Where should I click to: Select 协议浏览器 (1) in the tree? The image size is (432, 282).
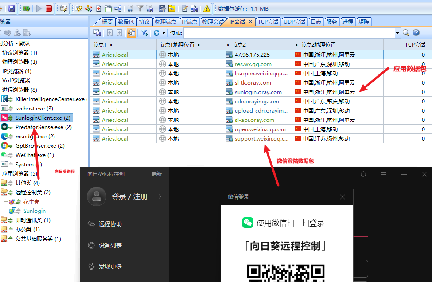pyautogui.click(x=19, y=53)
